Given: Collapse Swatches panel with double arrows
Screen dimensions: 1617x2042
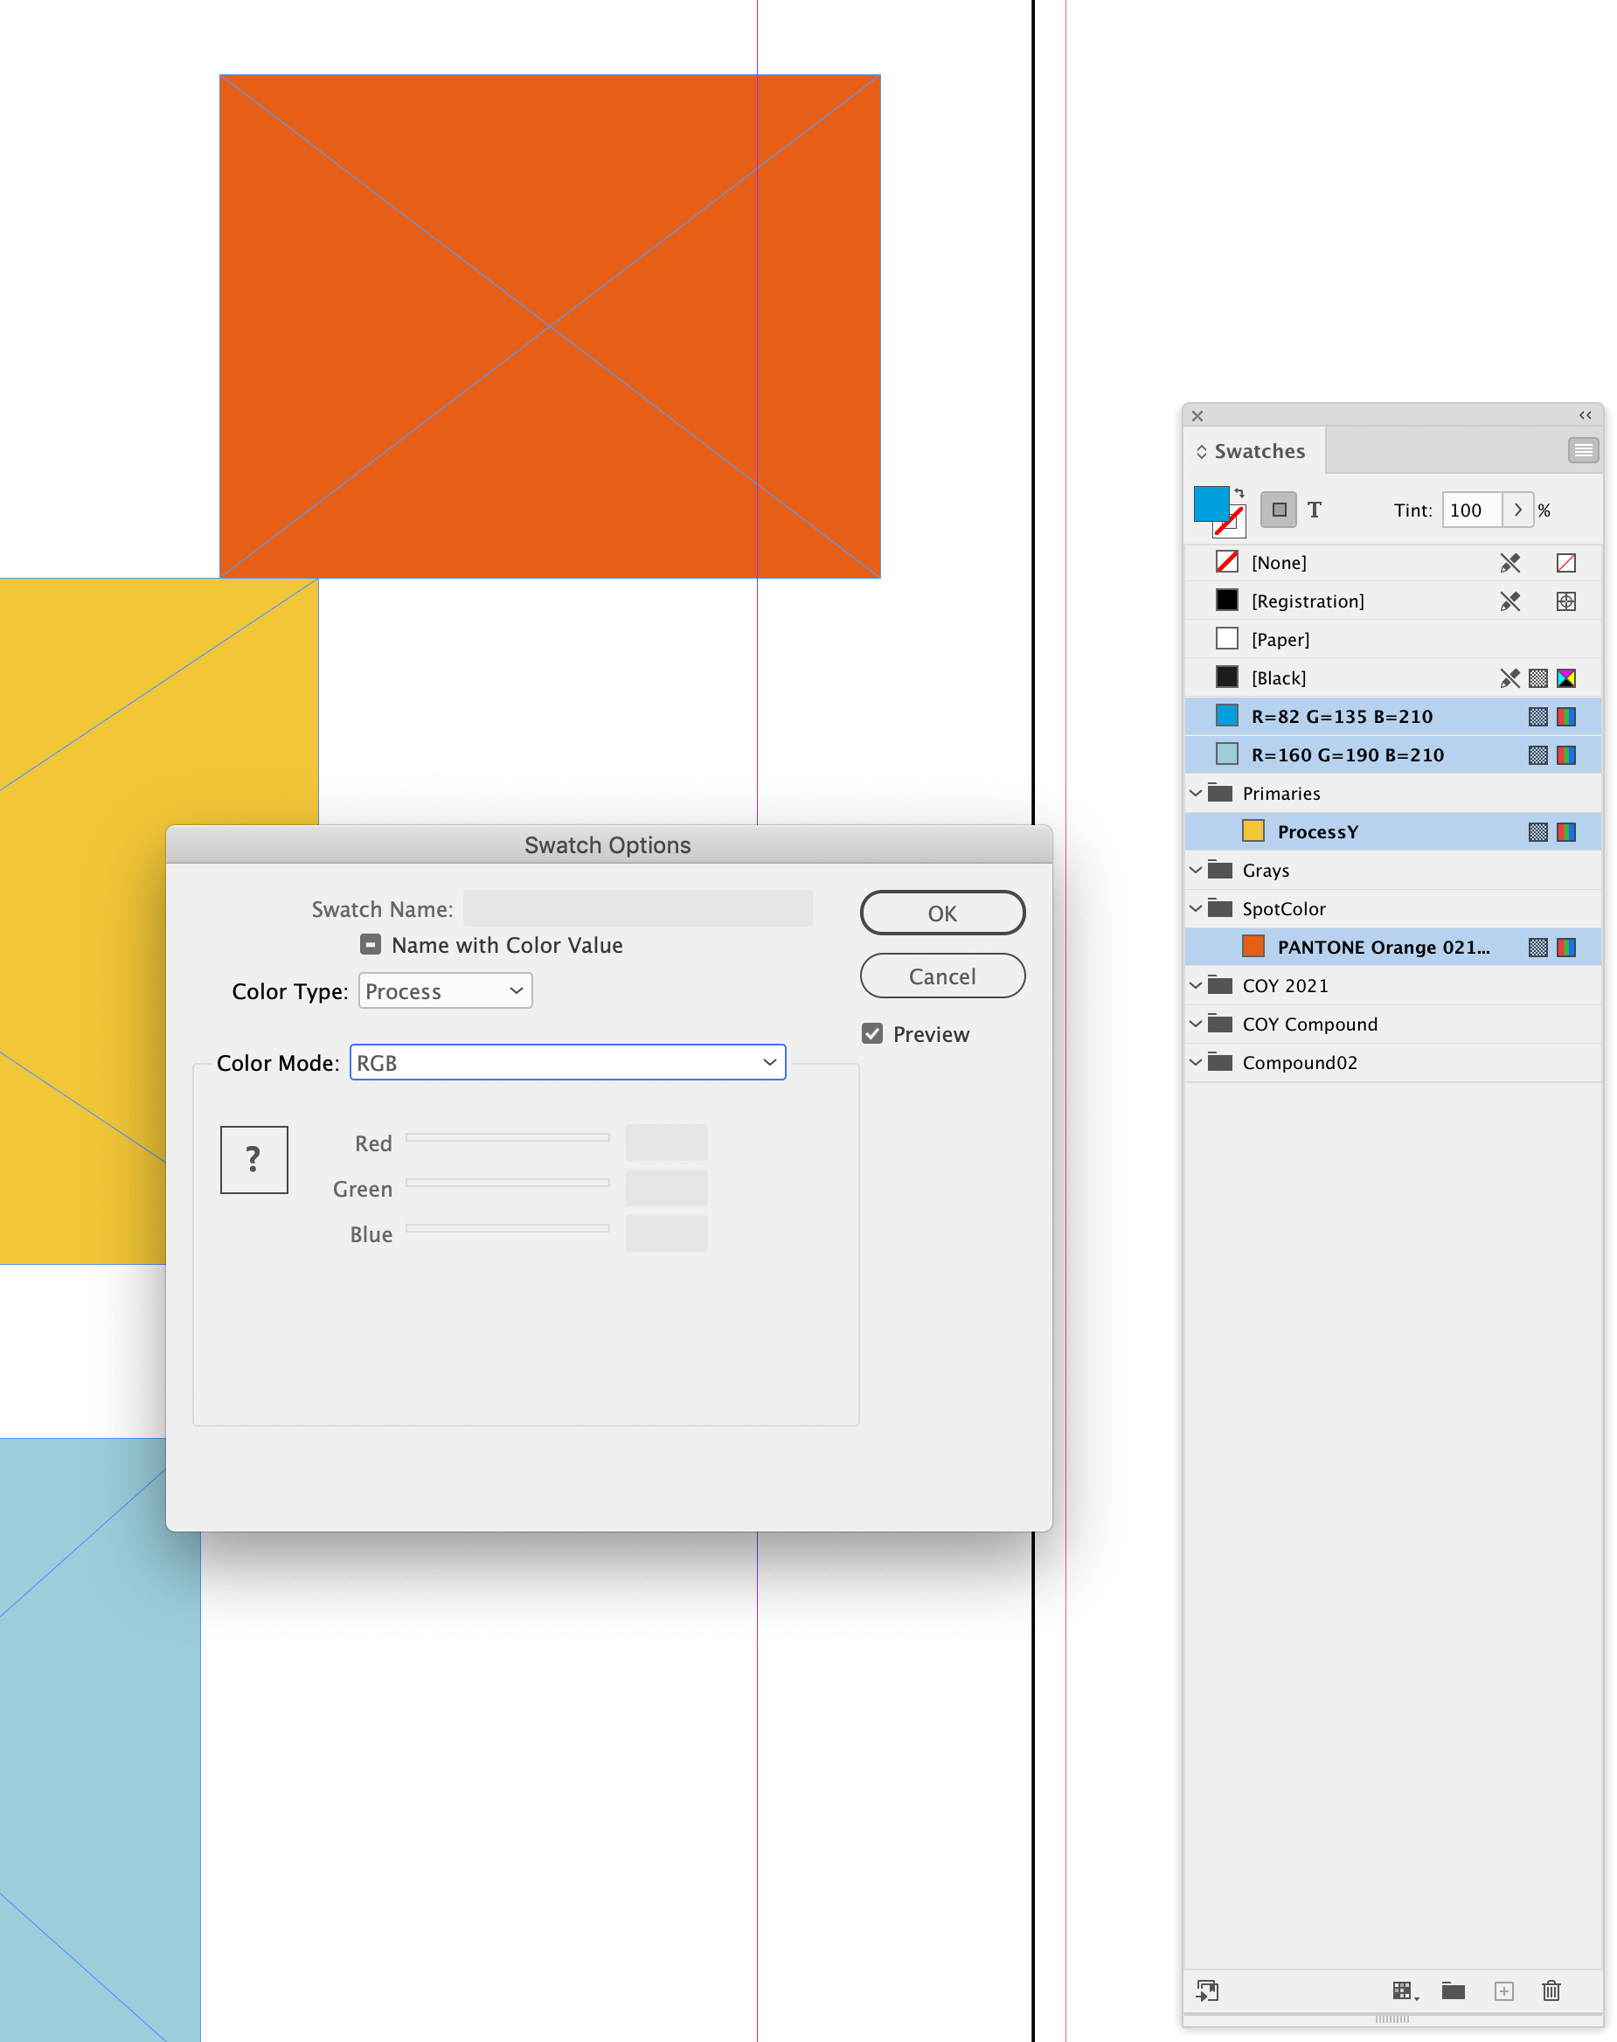Looking at the screenshot, I should (x=1585, y=414).
